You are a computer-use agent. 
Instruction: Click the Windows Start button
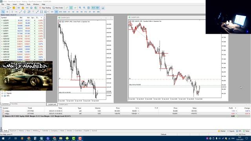[3, 138]
